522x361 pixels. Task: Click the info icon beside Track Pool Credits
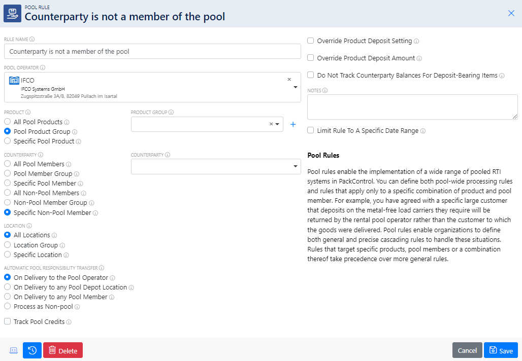[70, 321]
